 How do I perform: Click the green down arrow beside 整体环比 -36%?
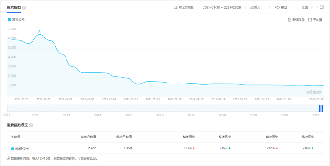[x=230, y=148]
